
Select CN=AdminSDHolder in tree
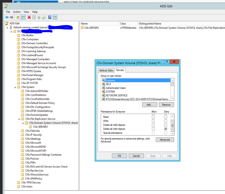pyautogui.click(x=37, y=91)
